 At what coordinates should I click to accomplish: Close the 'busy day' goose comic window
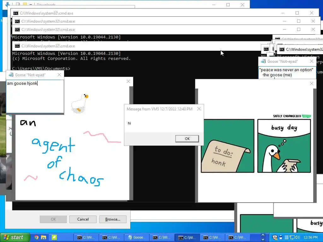(312, 84)
